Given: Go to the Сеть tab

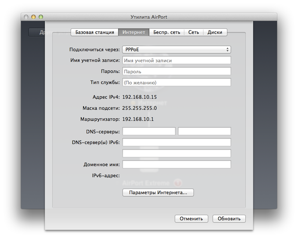Looking at the screenshot, I should (x=194, y=32).
